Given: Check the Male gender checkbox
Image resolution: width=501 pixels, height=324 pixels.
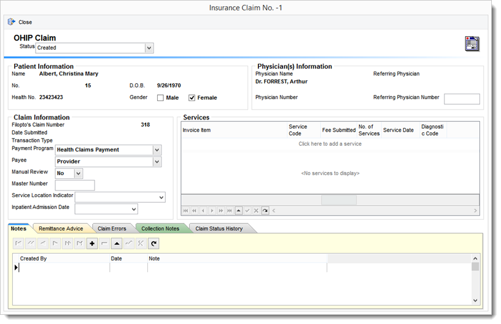Looking at the screenshot, I should (x=160, y=98).
